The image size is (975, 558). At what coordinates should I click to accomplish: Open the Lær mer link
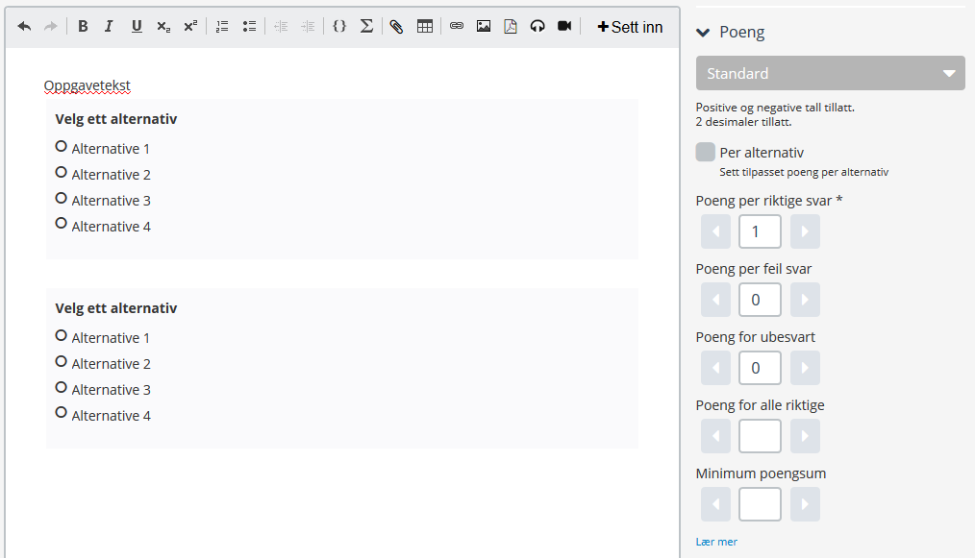point(716,542)
